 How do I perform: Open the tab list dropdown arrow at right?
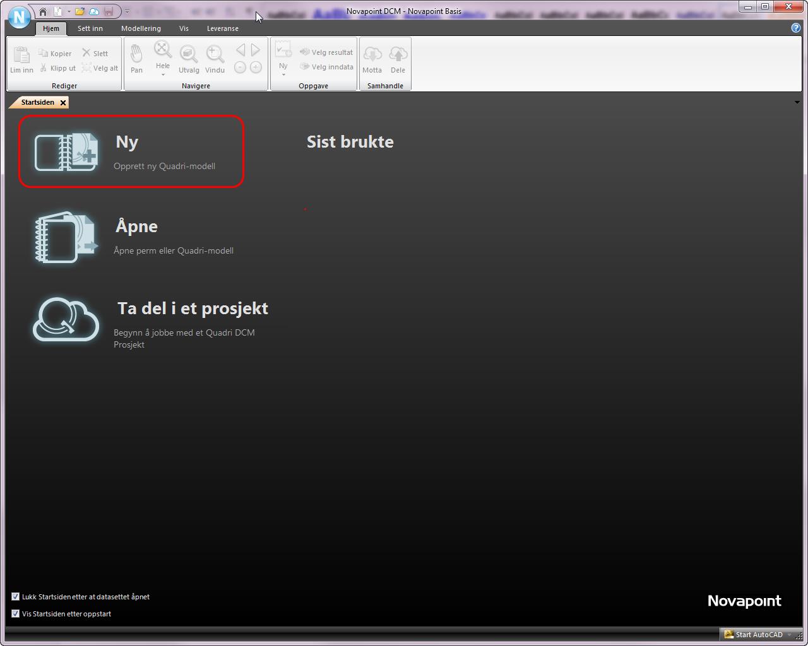(797, 102)
